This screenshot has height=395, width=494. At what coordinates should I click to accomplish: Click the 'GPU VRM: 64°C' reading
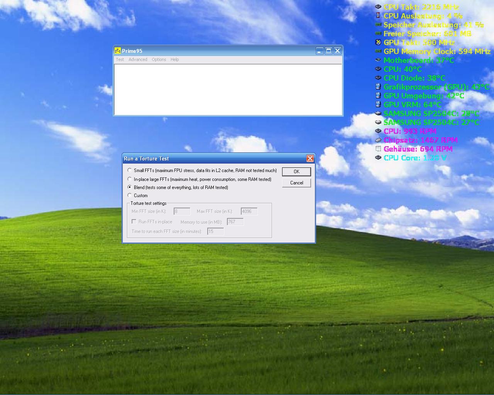(412, 104)
